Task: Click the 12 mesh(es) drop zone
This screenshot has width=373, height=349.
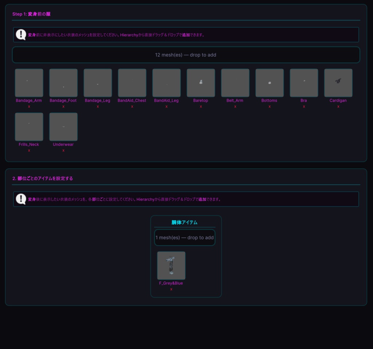Action: click(186, 55)
